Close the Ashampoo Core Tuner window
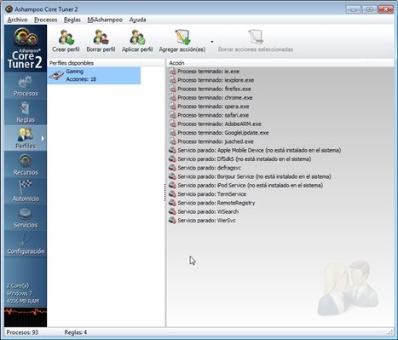The width and height of the screenshot is (398, 340). tap(385, 9)
